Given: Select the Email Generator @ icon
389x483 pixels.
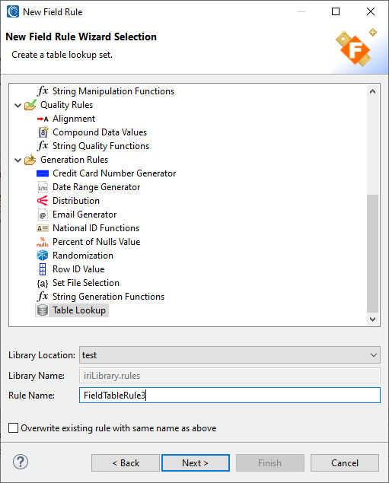Looking at the screenshot, I should 43,214.
